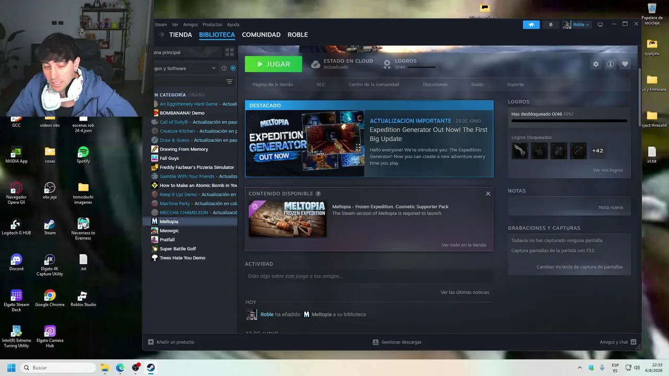Open the Productos menu
Screen dimensions: 669x376
pyautogui.click(x=212, y=25)
